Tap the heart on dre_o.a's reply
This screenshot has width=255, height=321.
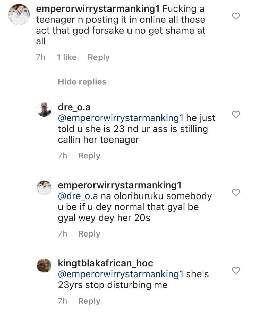coord(236,114)
